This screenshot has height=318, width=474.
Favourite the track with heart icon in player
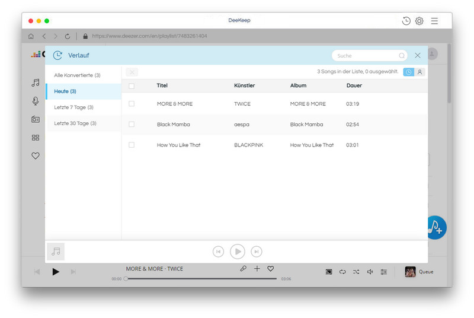coord(271,268)
